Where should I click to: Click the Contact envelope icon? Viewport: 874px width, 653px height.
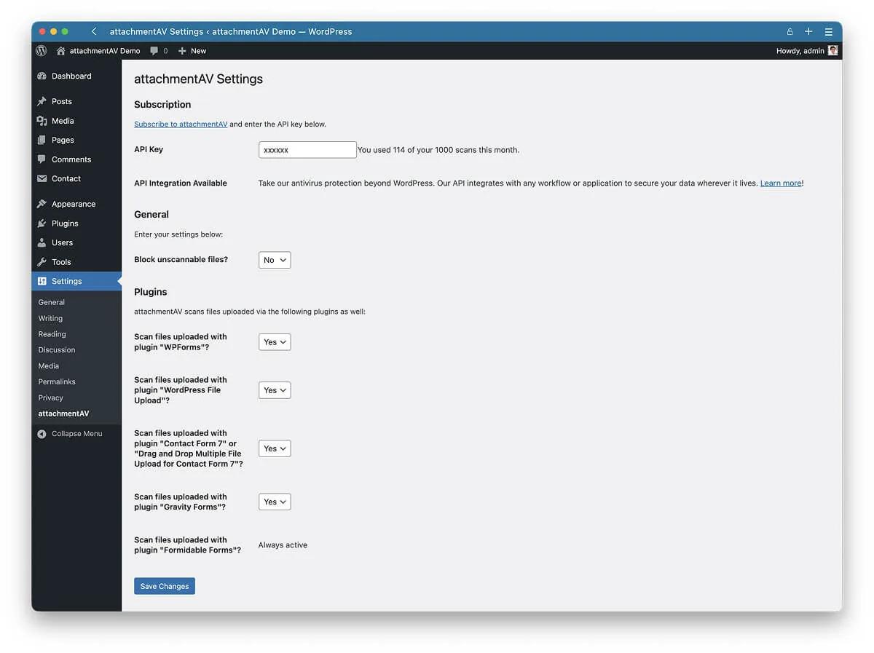tap(42, 178)
